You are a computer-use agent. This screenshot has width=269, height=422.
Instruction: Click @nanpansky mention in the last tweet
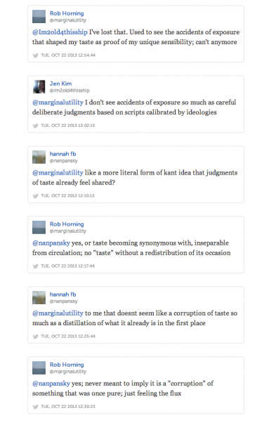pyautogui.click(x=51, y=383)
